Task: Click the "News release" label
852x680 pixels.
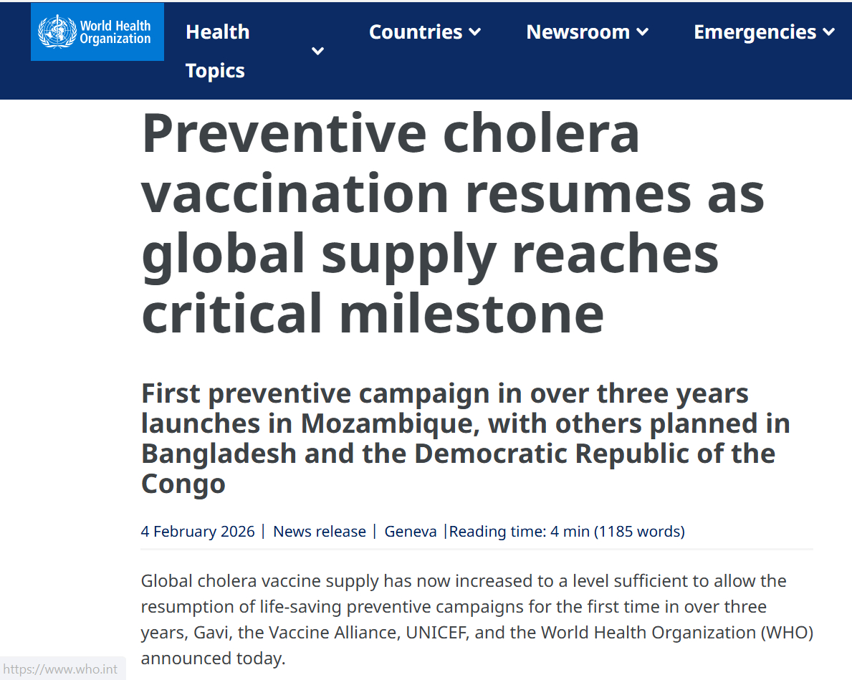Action: (x=320, y=532)
